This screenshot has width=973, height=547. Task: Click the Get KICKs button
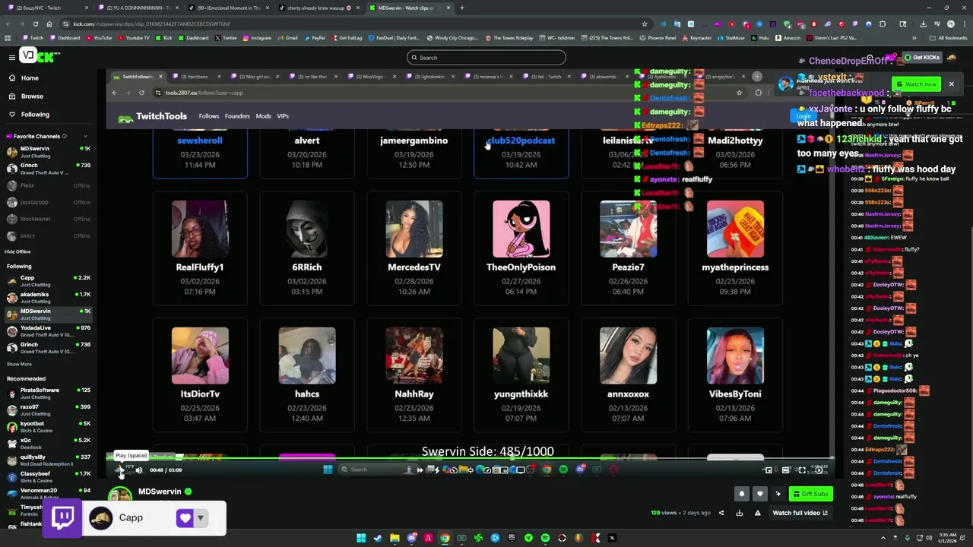pos(922,58)
